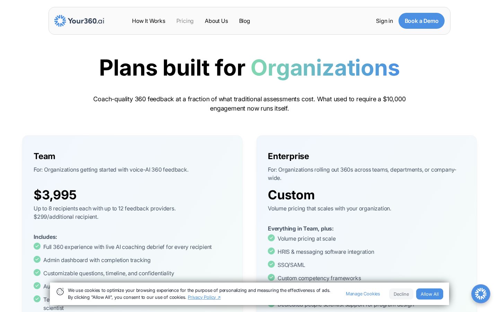499x312 pixels.
Task: Open the Privacy Policy link
Action: pyautogui.click(x=204, y=297)
